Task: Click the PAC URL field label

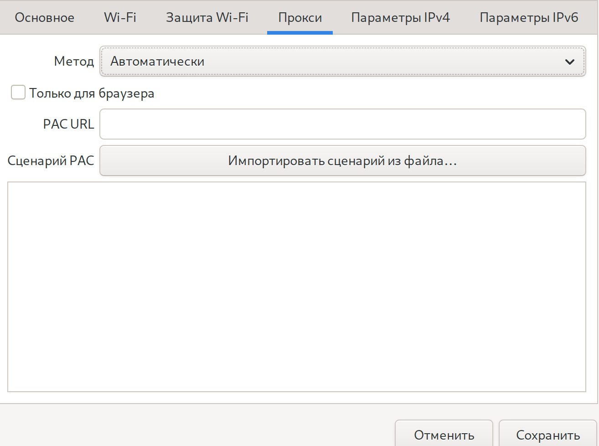Action: (68, 124)
